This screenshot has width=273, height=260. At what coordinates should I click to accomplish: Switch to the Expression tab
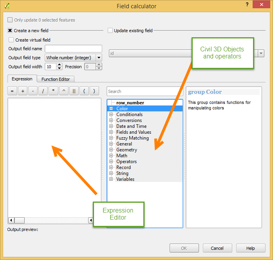(22, 79)
